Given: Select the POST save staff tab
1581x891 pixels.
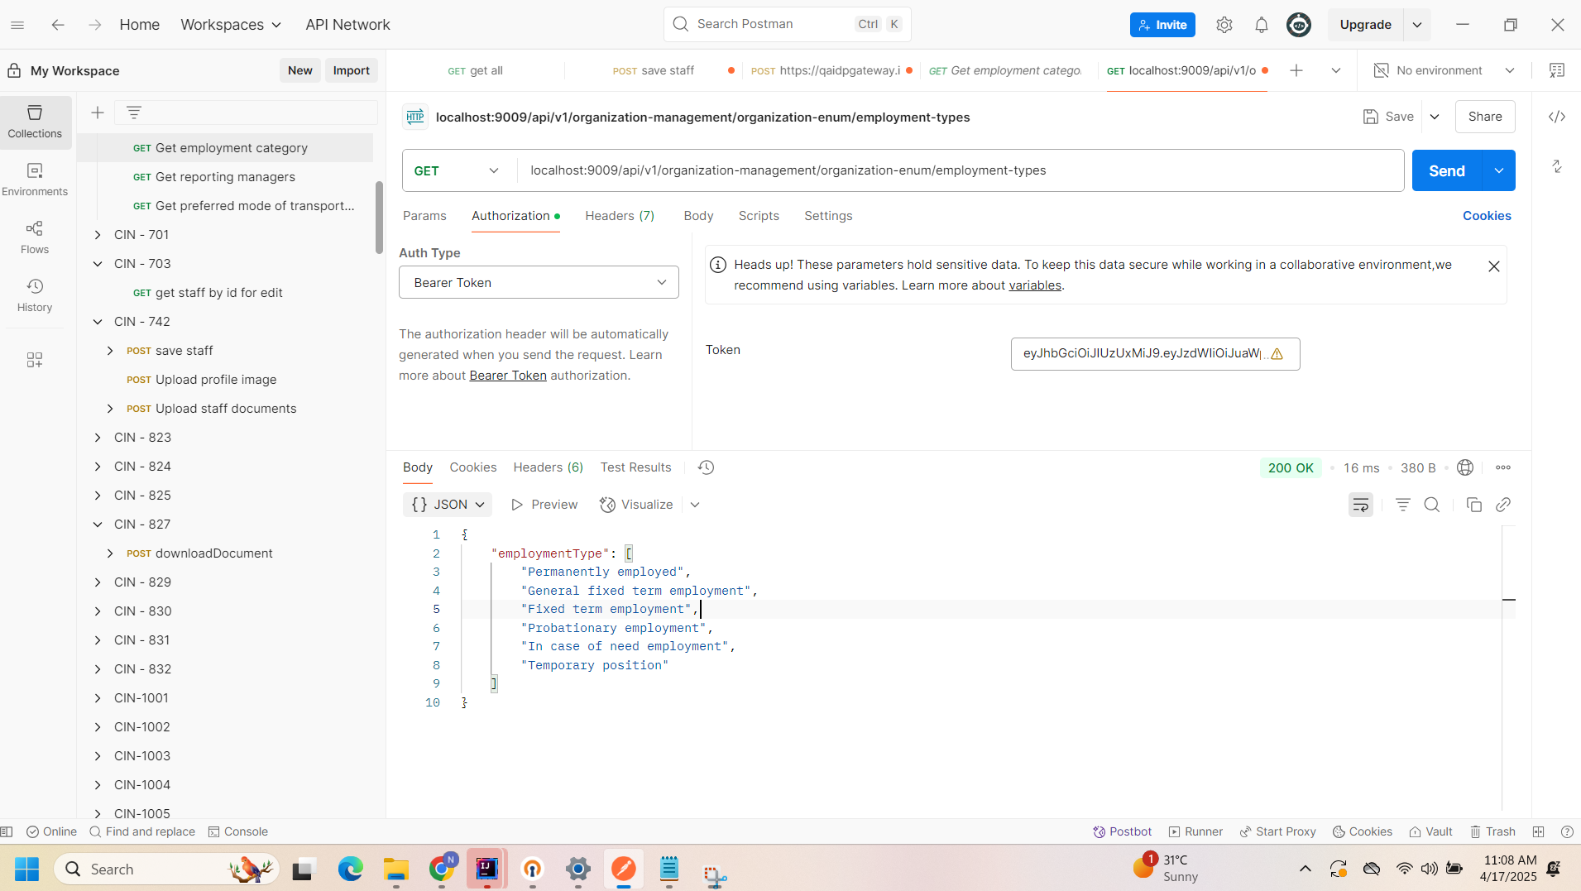Looking at the screenshot, I should point(654,70).
